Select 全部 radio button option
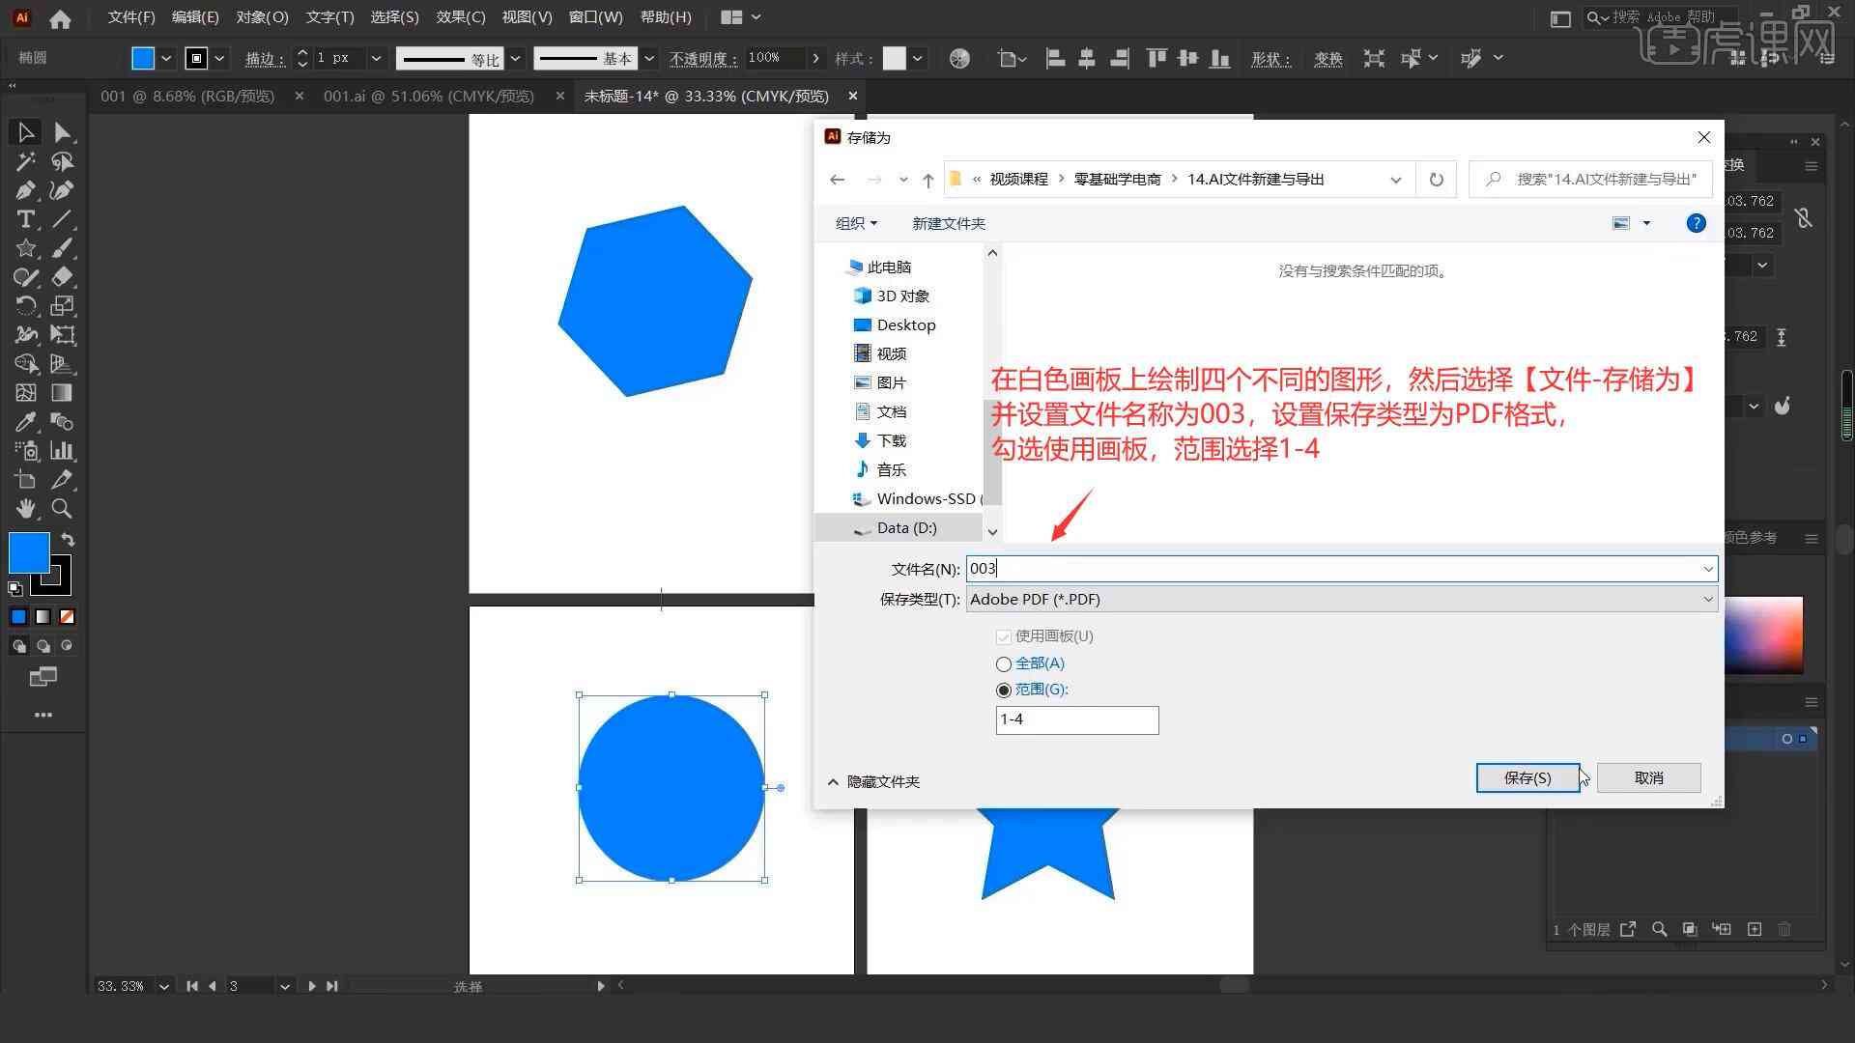 coord(1004,662)
